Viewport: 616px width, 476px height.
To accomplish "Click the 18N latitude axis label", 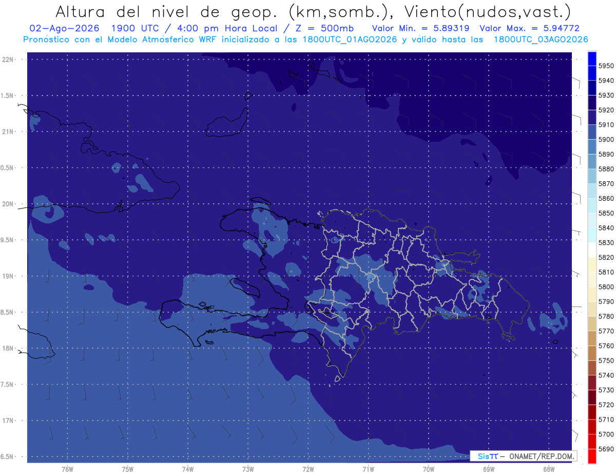I will (x=9, y=348).
